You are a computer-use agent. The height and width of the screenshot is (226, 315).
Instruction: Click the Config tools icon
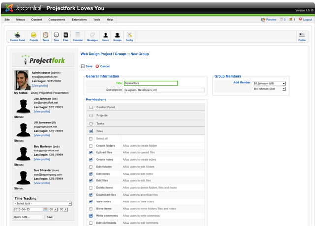tap(129, 36)
